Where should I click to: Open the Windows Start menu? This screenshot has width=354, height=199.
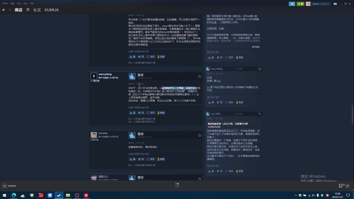tap(4, 195)
